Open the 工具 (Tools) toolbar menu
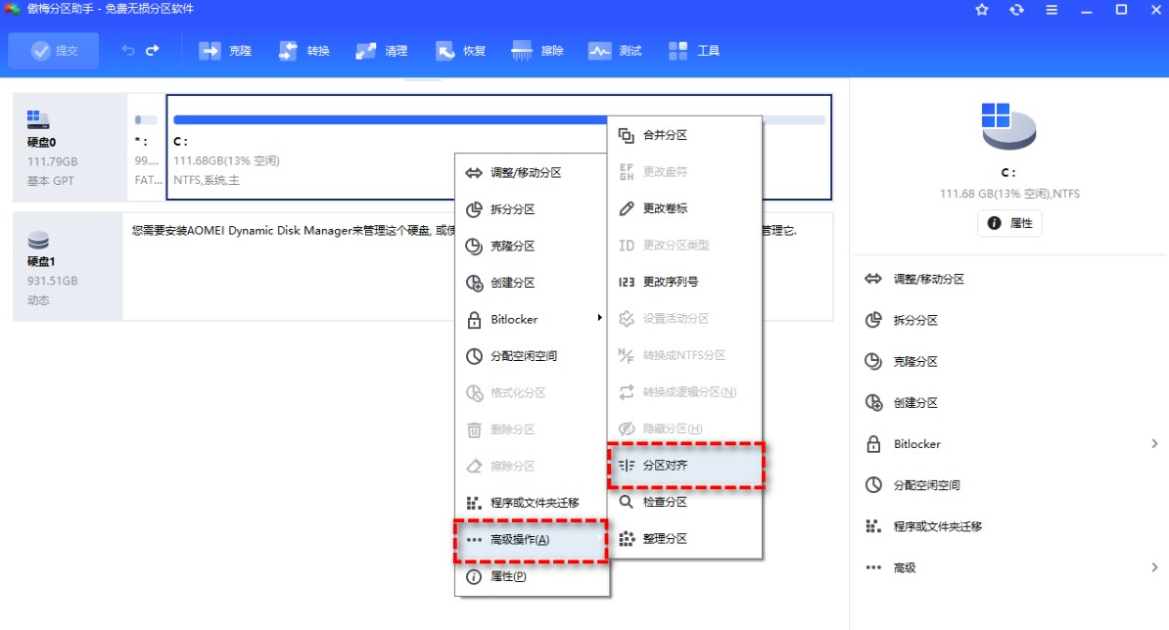Screen dimensions: 1169x630 694,50
